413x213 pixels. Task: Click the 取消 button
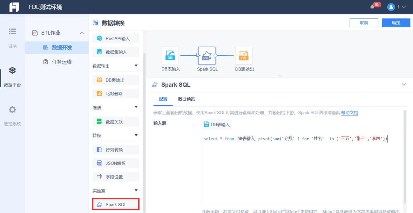364,23
